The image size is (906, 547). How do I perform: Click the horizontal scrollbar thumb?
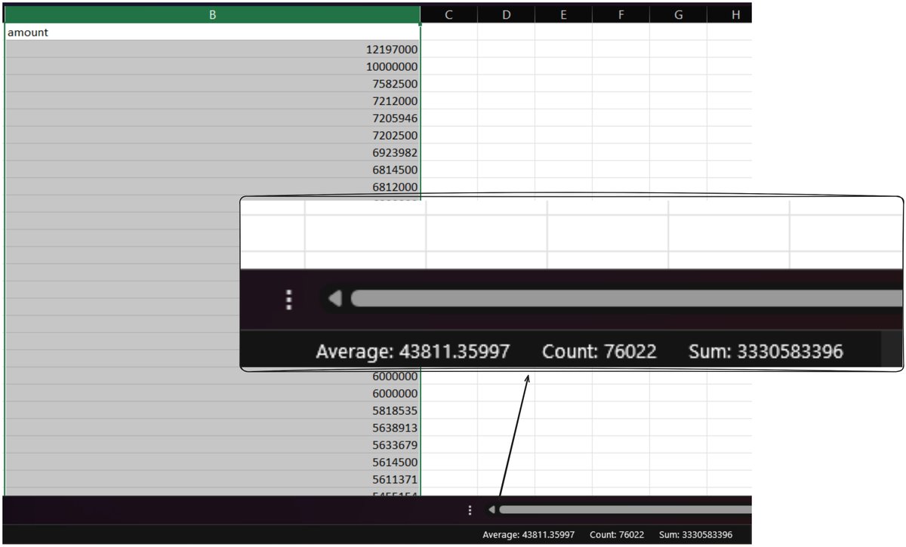click(x=619, y=509)
